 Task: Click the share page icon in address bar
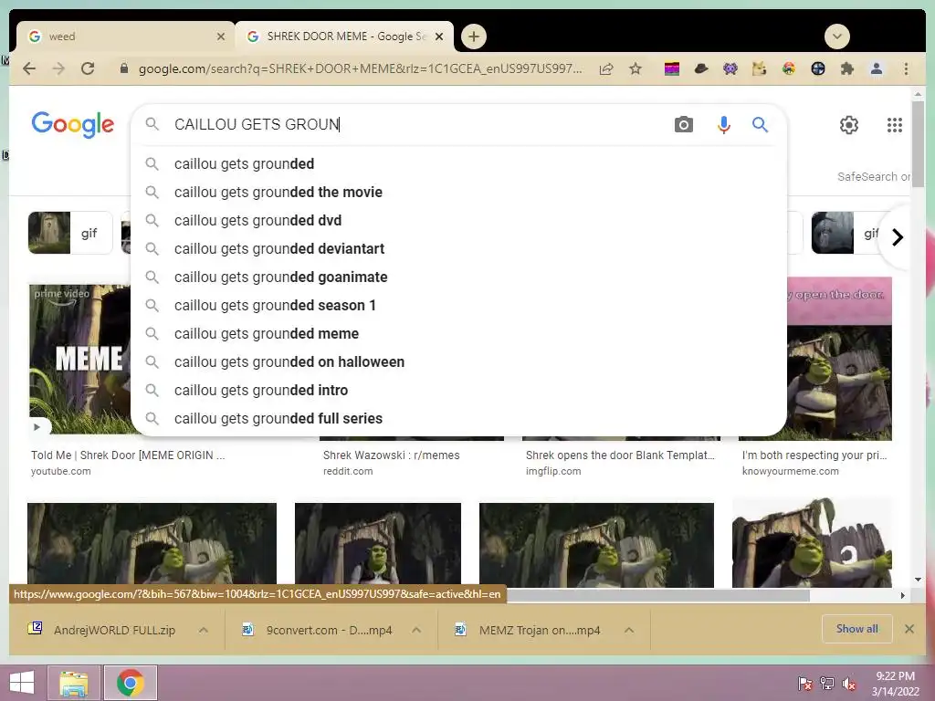(x=606, y=68)
